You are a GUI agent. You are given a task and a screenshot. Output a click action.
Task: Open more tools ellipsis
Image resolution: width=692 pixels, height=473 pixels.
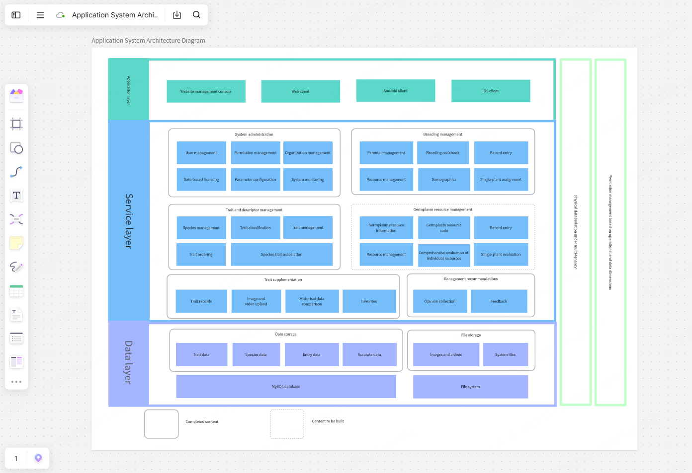tap(16, 382)
